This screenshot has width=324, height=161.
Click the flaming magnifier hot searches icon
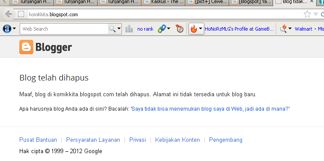[283, 28]
